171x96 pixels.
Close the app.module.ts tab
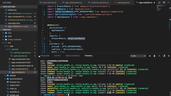(154, 2)
